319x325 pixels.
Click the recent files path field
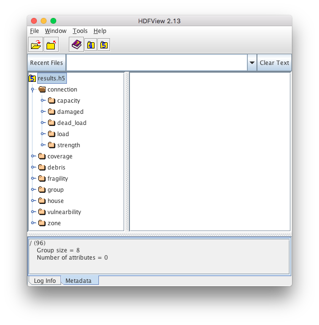coord(157,62)
